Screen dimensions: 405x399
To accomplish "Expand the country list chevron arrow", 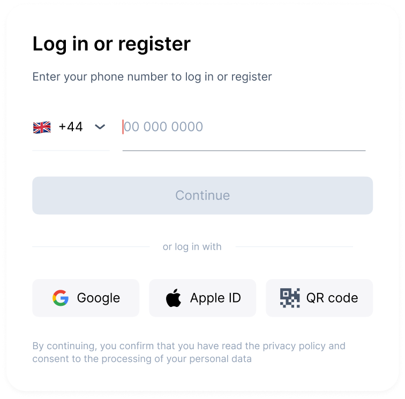I will coord(100,127).
